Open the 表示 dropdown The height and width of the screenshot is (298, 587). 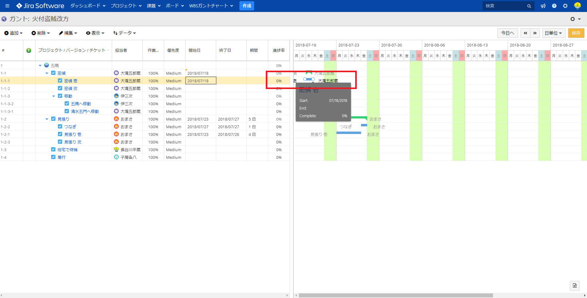95,33
